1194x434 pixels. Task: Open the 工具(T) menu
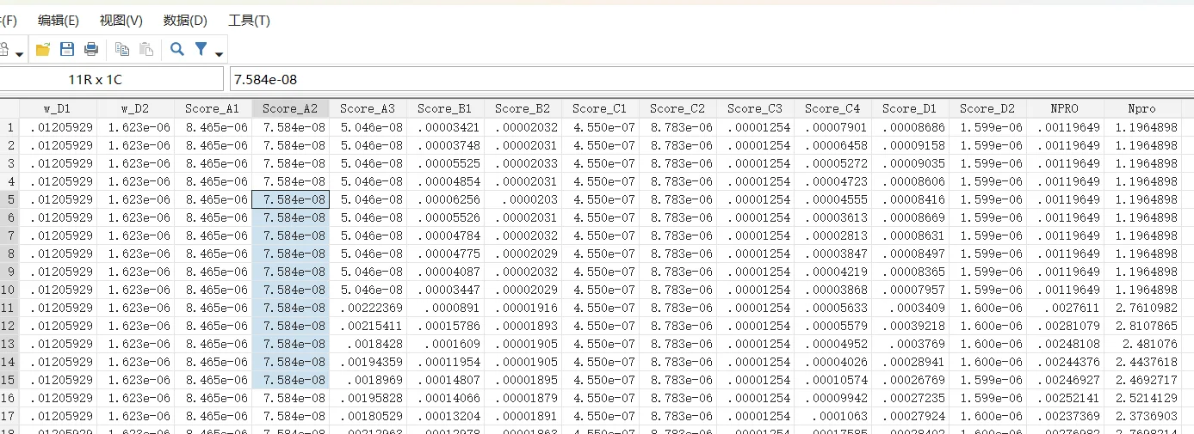click(249, 20)
